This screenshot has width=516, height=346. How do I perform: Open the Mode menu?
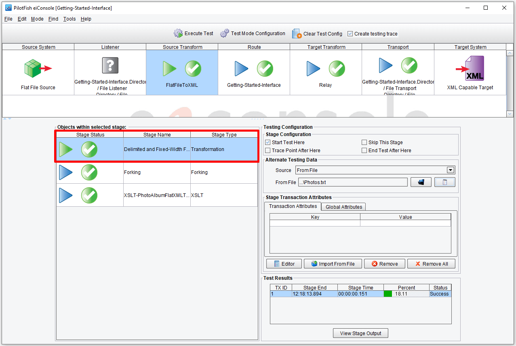[x=37, y=19]
